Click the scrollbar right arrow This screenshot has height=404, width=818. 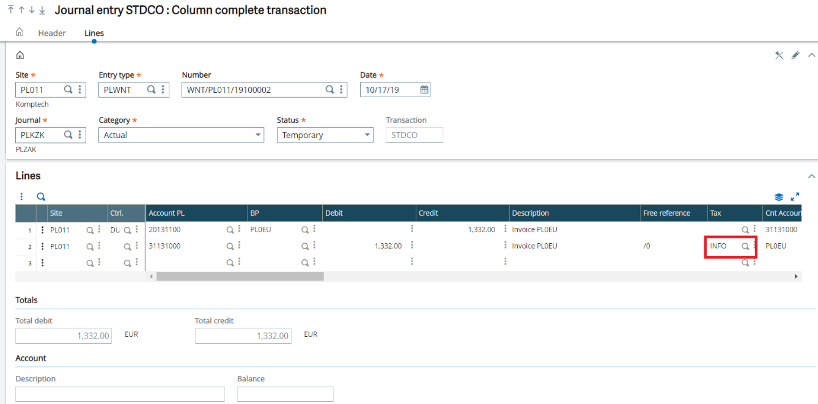click(796, 276)
